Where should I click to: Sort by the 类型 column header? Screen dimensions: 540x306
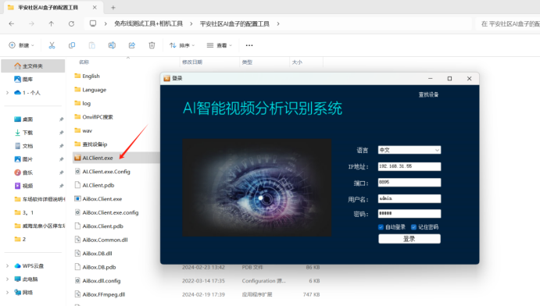pyautogui.click(x=247, y=62)
